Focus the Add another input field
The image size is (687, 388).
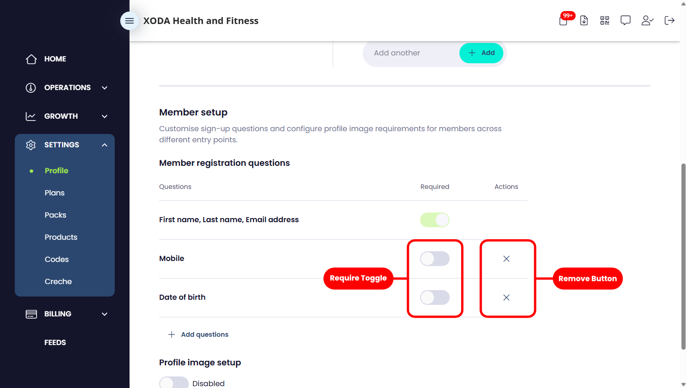[x=412, y=53]
